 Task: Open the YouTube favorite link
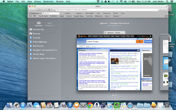(89, 16)
